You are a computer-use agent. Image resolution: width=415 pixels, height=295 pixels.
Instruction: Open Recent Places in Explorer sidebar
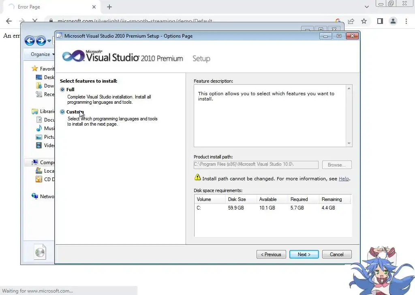pyautogui.click(x=45, y=94)
